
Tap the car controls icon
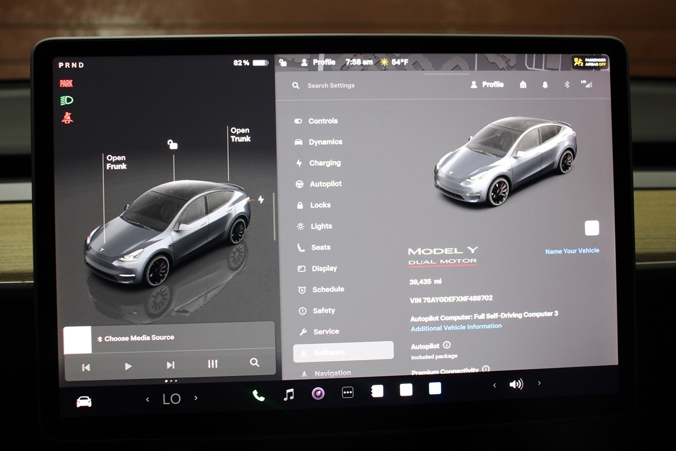pos(84,401)
